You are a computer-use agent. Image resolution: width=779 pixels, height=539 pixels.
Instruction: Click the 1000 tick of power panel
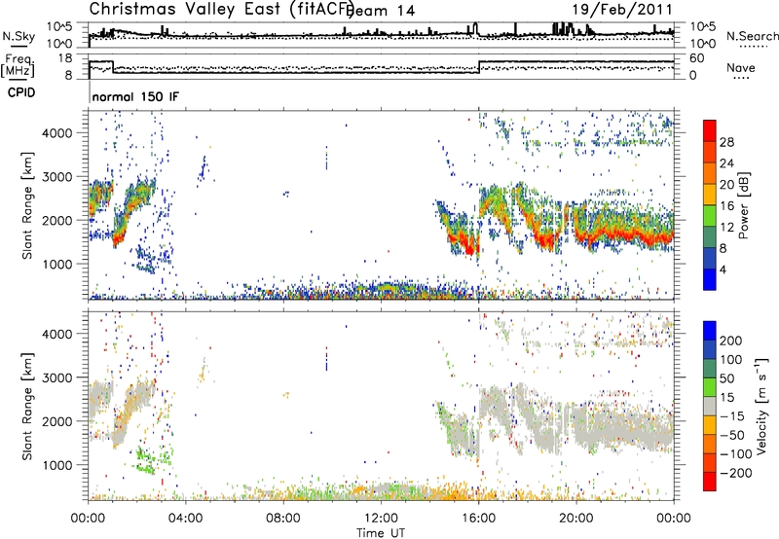(56, 264)
